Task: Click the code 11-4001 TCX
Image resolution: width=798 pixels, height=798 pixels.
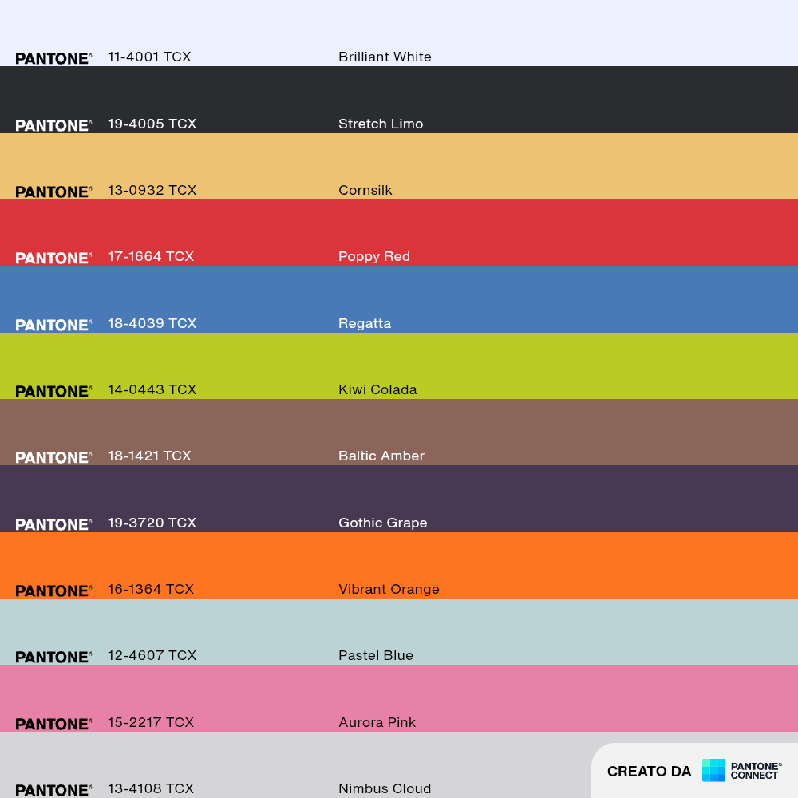Action: coord(149,57)
